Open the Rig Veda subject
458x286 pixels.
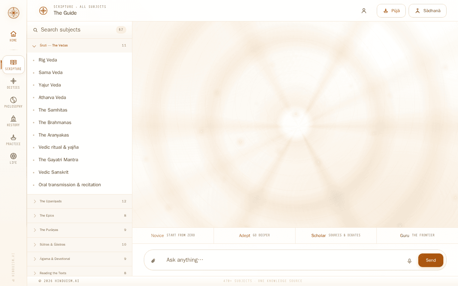(79, 60)
